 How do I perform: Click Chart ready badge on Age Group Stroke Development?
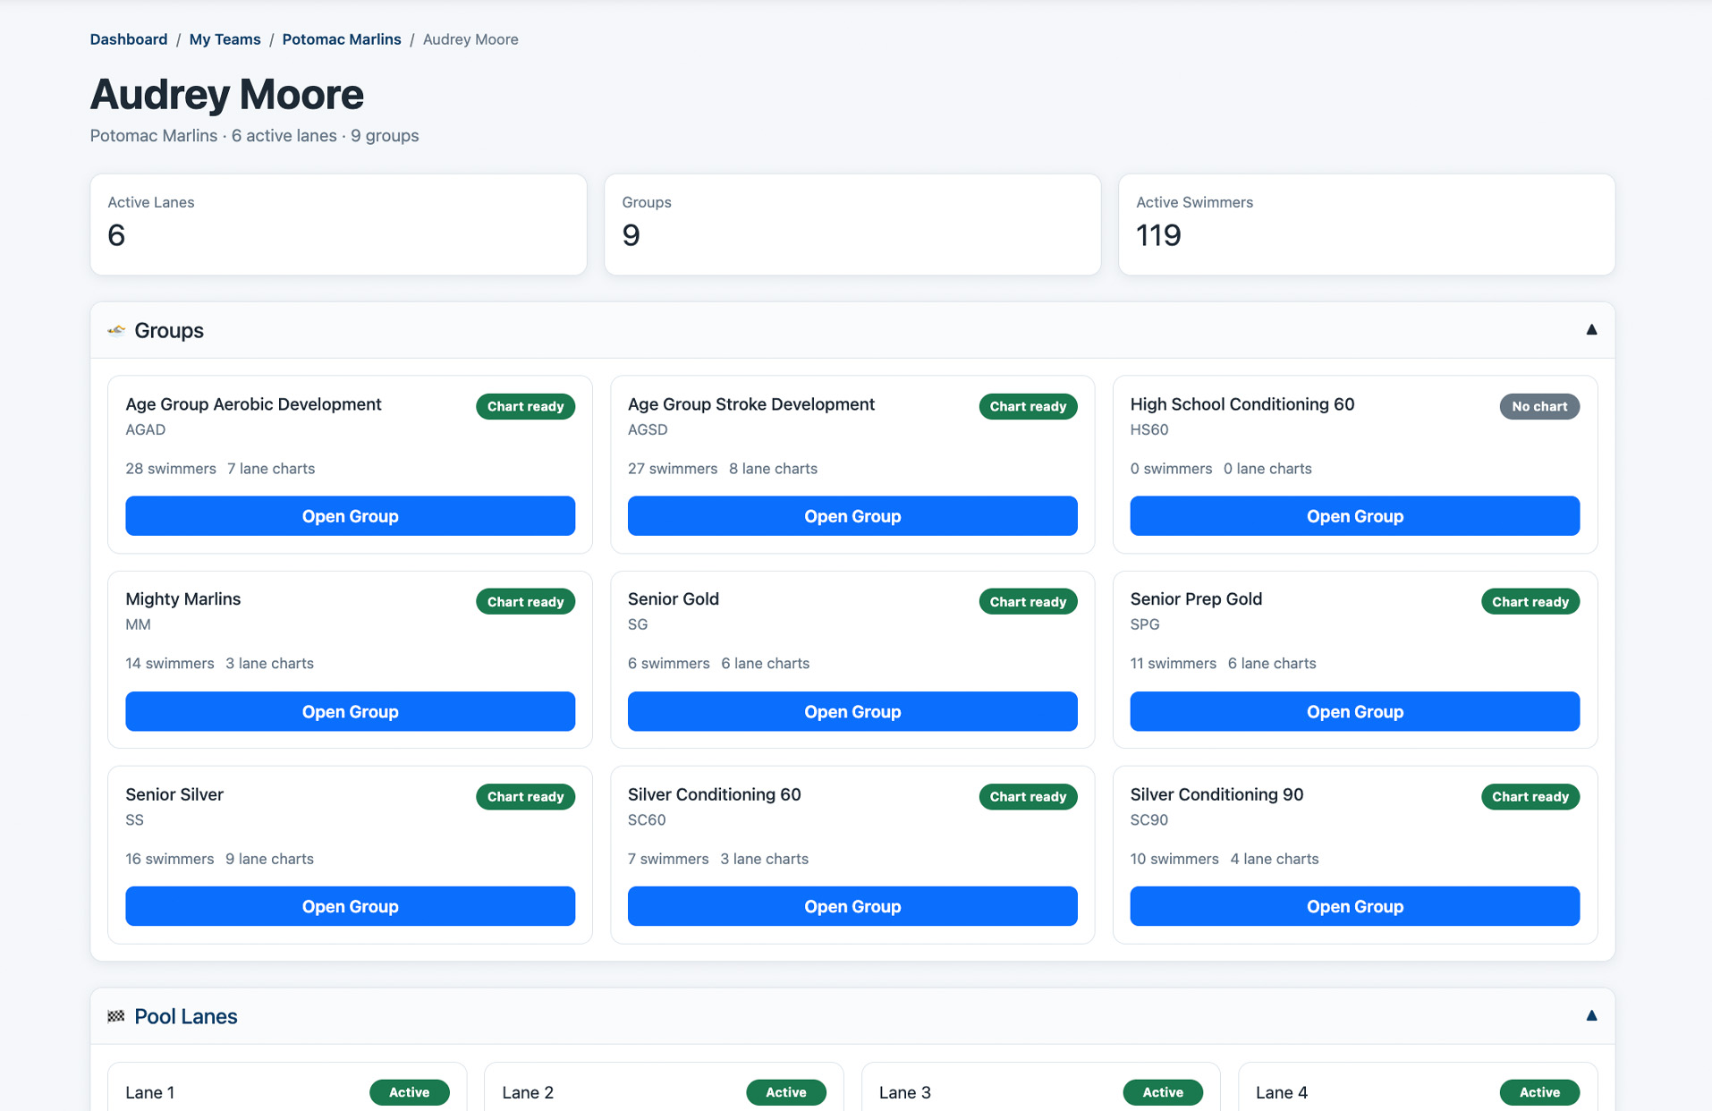click(x=1028, y=406)
